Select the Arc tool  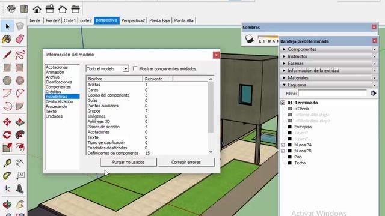point(7,94)
